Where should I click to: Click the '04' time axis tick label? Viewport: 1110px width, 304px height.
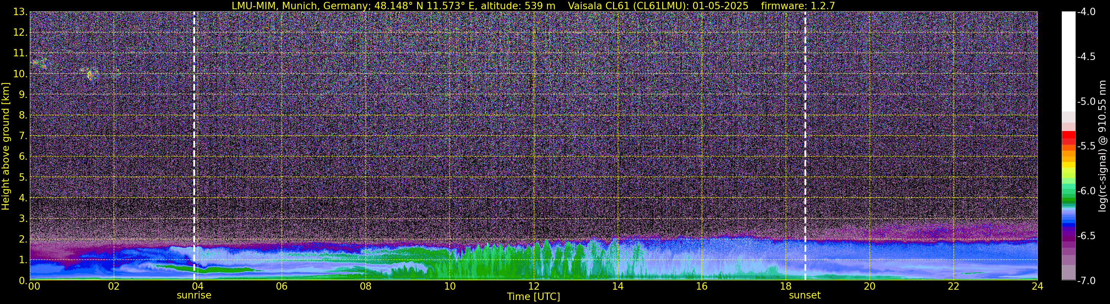(x=197, y=286)
